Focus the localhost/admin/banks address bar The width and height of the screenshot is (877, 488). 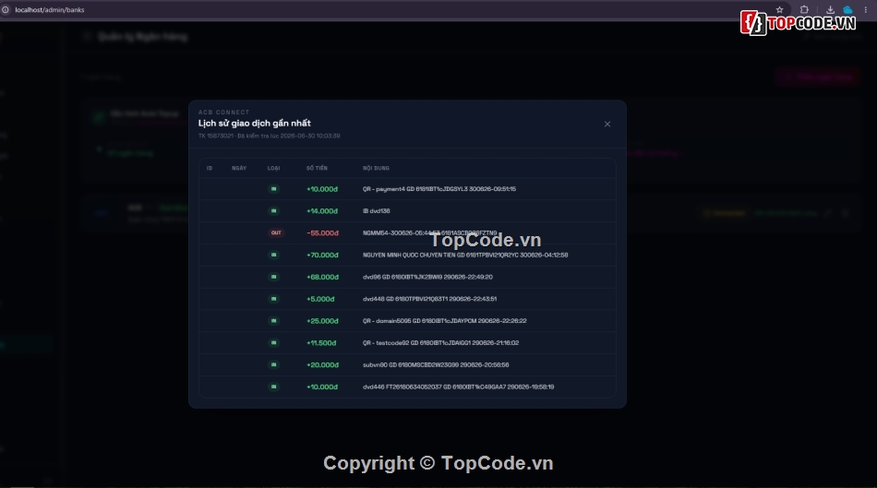point(50,9)
